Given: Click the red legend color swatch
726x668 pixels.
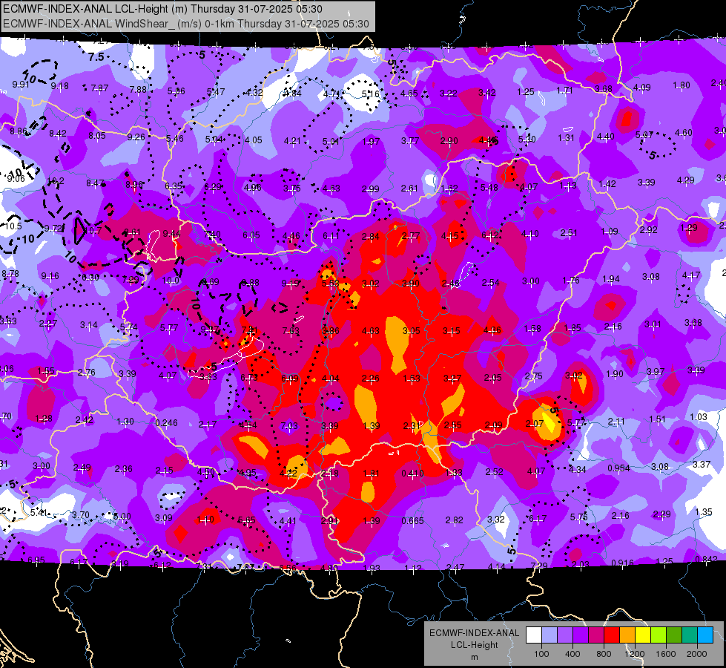Looking at the screenshot, I should 612,635.
